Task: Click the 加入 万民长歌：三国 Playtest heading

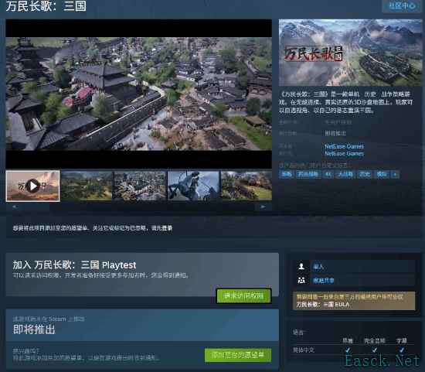Action: 74,265
